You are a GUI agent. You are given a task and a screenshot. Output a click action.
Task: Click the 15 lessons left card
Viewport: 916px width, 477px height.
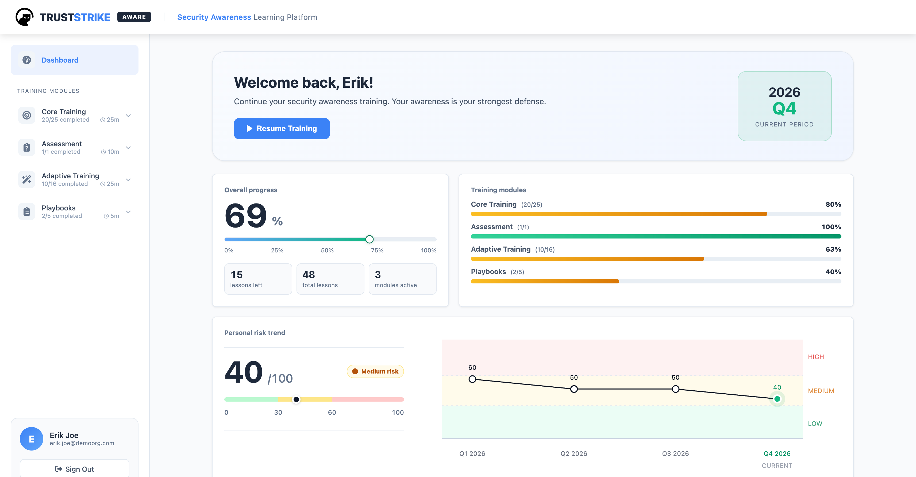pyautogui.click(x=258, y=279)
